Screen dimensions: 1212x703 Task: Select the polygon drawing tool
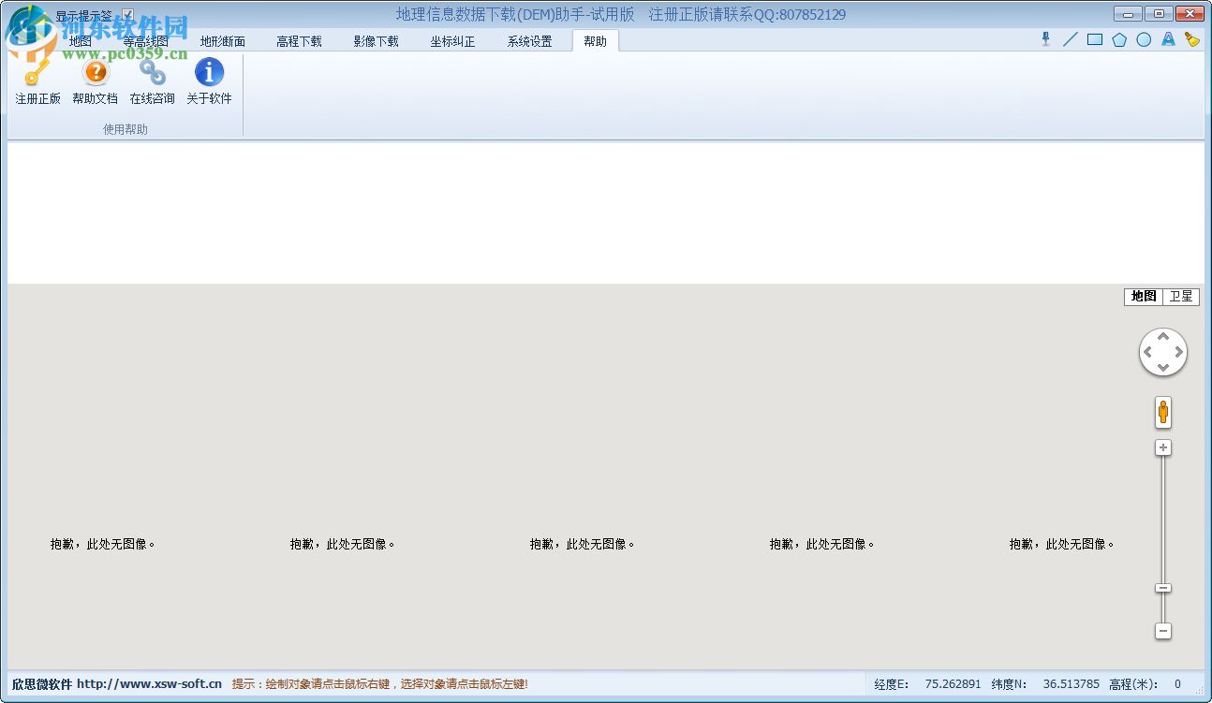1119,39
